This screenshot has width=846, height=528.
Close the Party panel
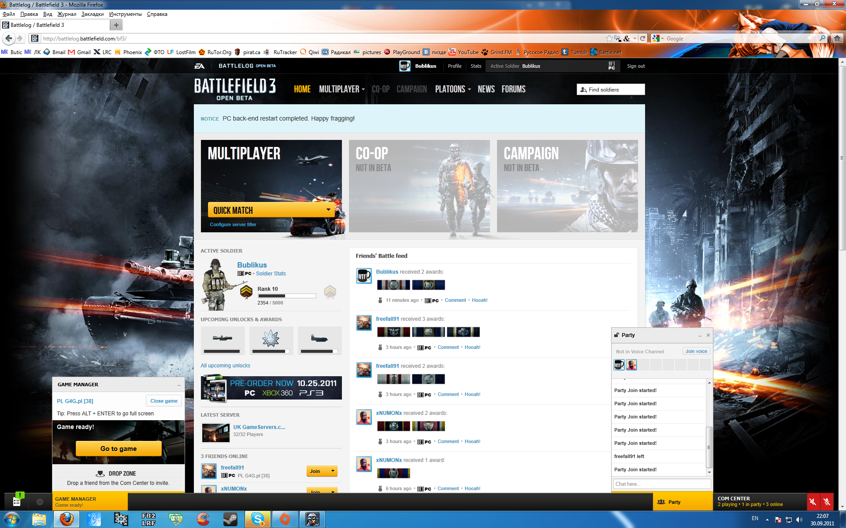[x=708, y=335]
